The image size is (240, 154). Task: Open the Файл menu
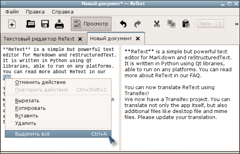click(x=12, y=12)
